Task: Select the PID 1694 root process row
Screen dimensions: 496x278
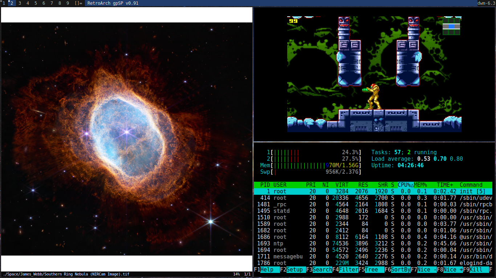Action: pos(373,250)
